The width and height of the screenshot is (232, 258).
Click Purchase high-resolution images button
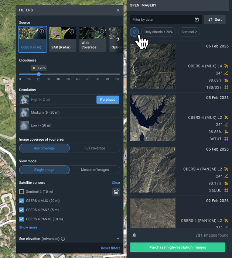(178, 247)
